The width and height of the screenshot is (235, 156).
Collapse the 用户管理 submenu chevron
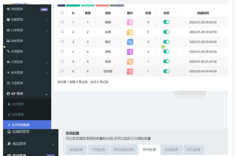point(46,95)
